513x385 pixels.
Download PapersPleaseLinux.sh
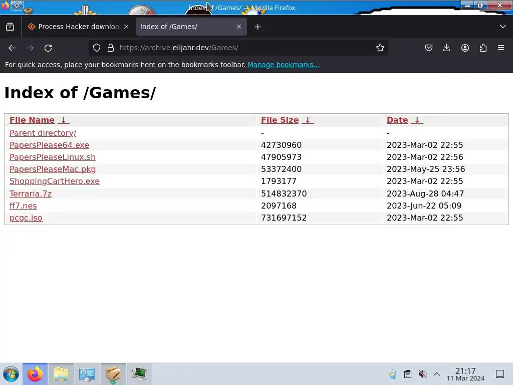point(53,157)
